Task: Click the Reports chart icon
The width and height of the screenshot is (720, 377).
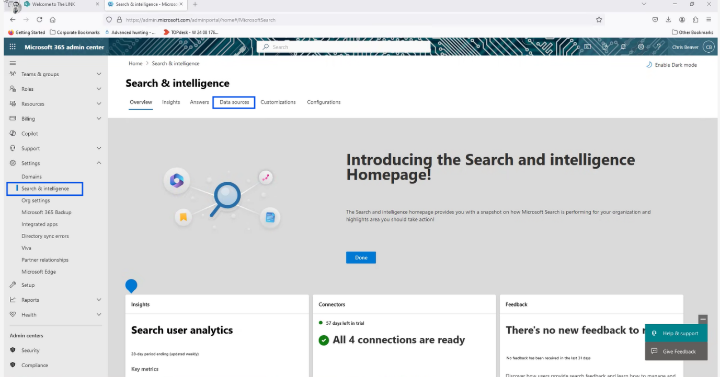Action: tap(13, 300)
